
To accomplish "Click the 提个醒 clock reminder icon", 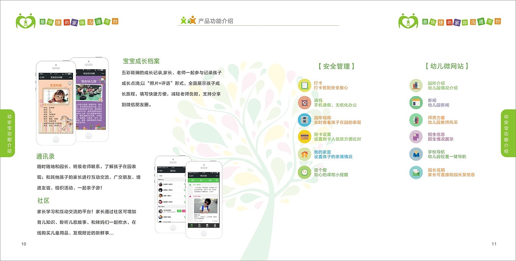I will 305,171.
